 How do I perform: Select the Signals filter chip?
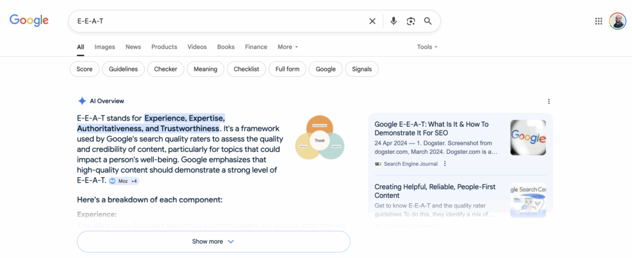click(x=362, y=69)
